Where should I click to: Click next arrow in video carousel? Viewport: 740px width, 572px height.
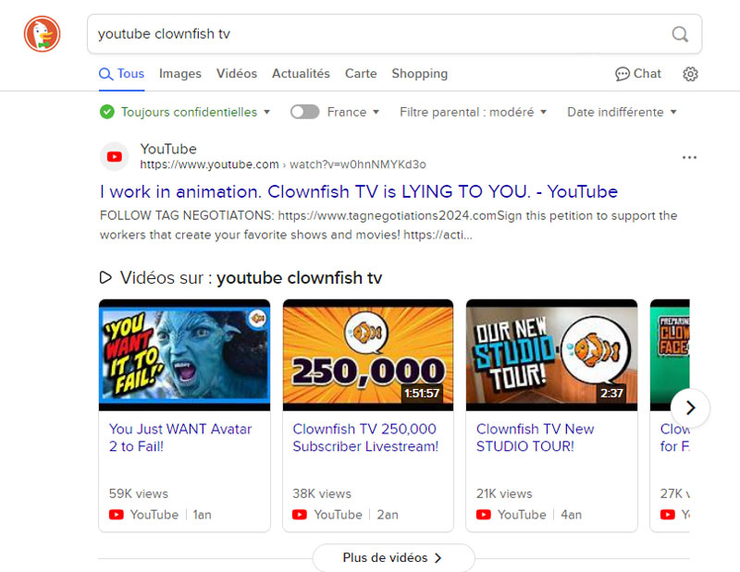pos(690,408)
